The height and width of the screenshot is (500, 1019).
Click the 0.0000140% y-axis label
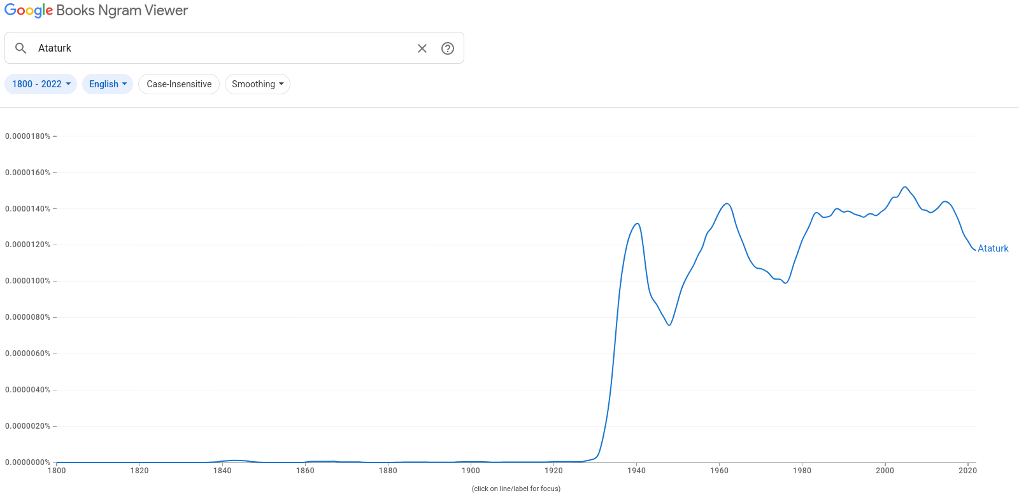coord(27,209)
